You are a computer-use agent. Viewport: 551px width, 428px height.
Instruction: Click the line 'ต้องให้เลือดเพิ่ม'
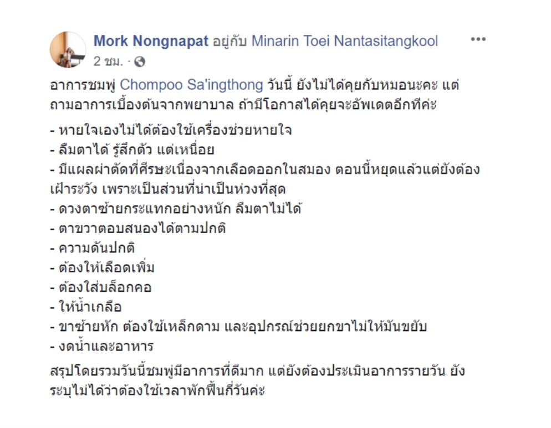pyautogui.click(x=102, y=268)
